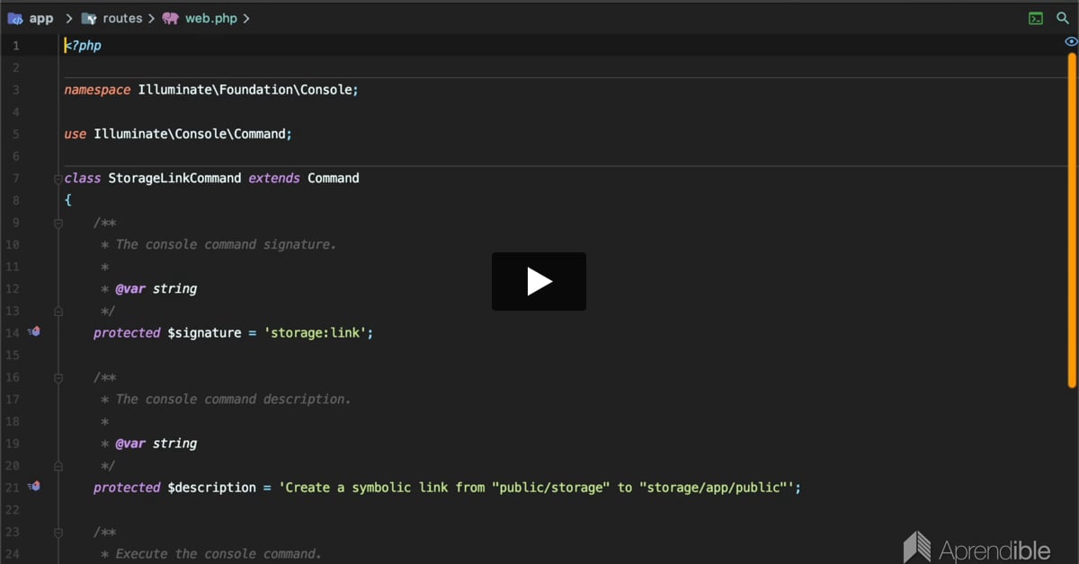Collapse the StorageLinkCommand class fold marker
The image size is (1079, 564).
(x=58, y=179)
